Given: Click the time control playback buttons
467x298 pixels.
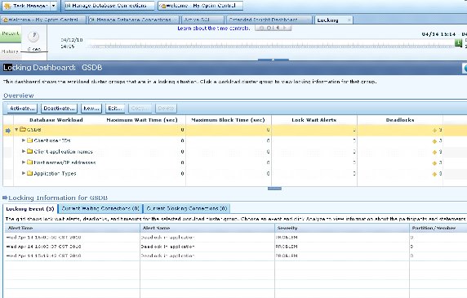Looking at the screenshot, I should click(274, 28).
